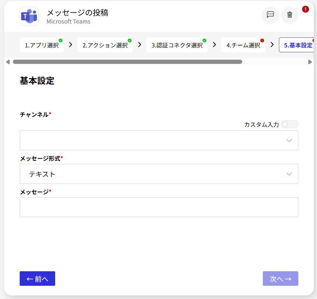
Task: Select the 4.チーム選択 step tab
Action: pos(243,45)
